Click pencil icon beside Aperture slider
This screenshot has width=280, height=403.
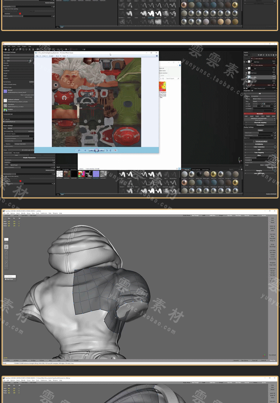point(275,138)
